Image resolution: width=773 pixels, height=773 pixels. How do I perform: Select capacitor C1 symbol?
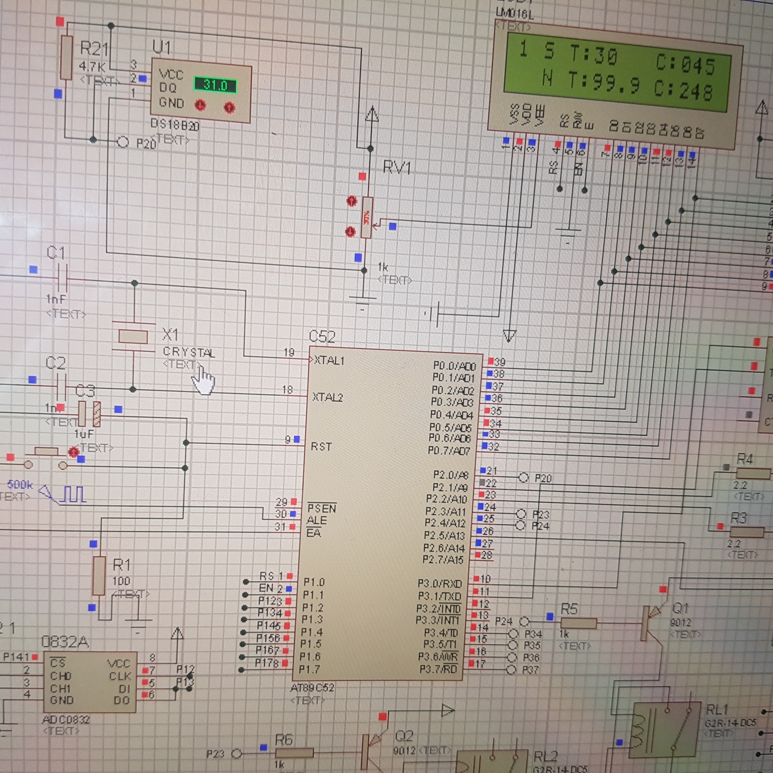click(62, 277)
